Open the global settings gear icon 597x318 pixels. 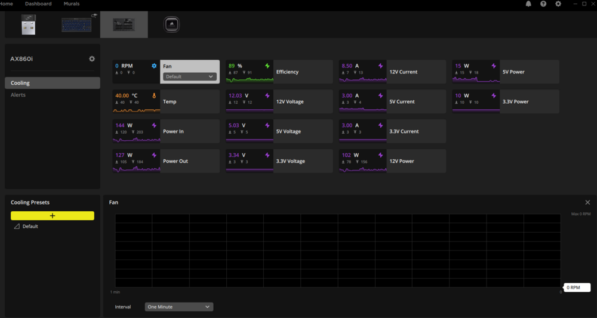558,4
